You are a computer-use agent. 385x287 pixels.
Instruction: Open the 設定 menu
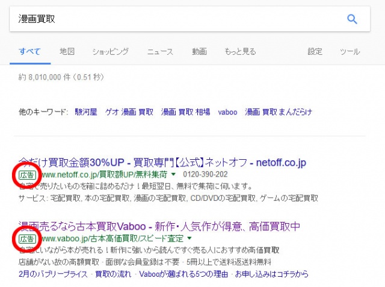[x=315, y=51]
